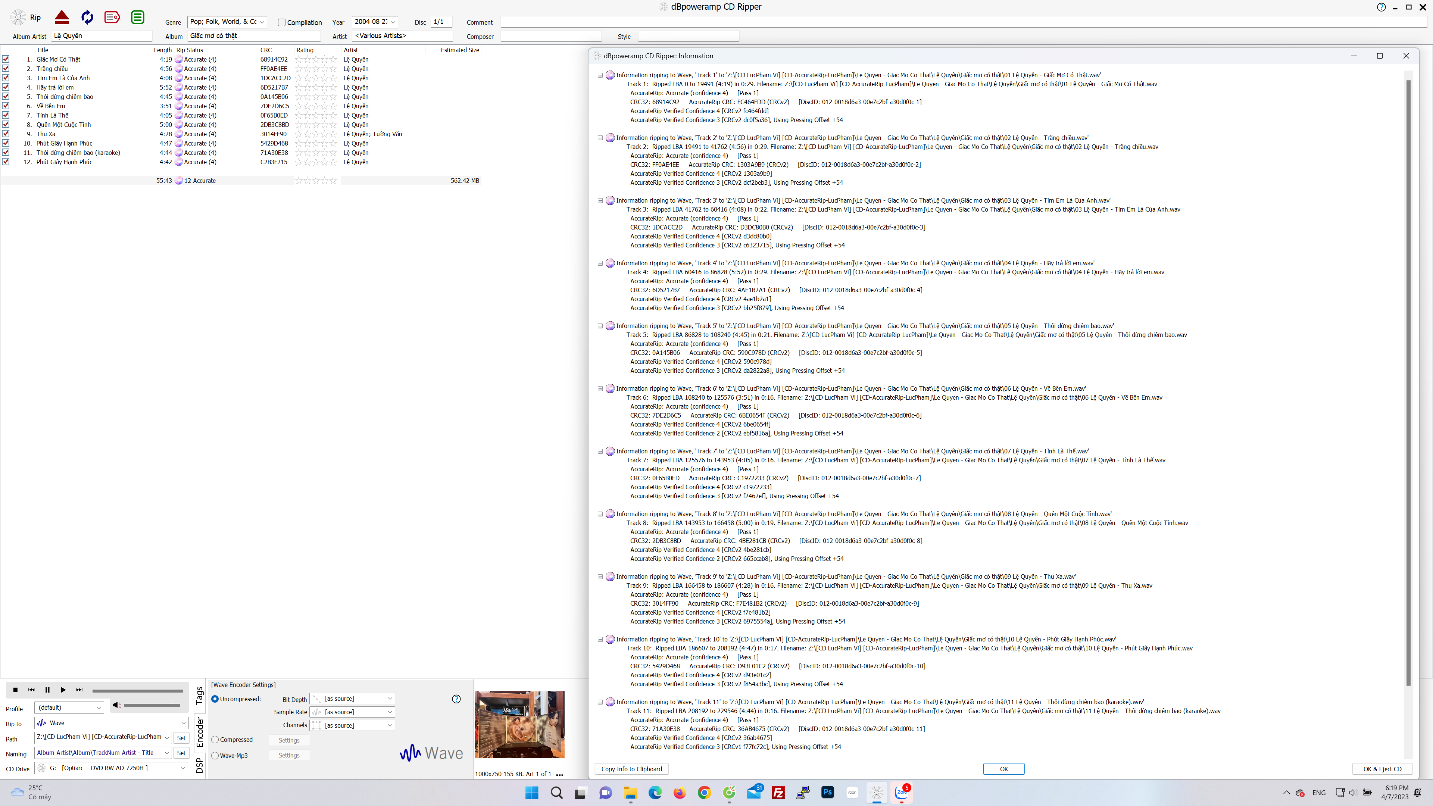Switch to the DSP tab
The image size is (1433, 806).
click(x=200, y=766)
